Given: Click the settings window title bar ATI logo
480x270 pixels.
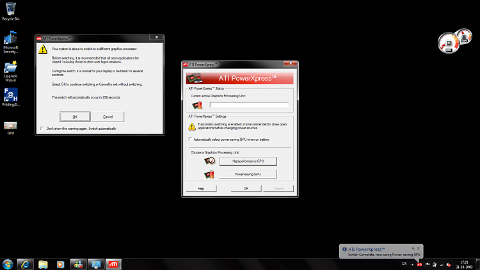Looking at the screenshot, I should pos(185,64).
